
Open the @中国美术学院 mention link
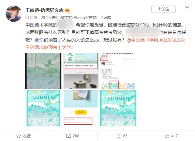pyautogui.click(x=142, y=40)
